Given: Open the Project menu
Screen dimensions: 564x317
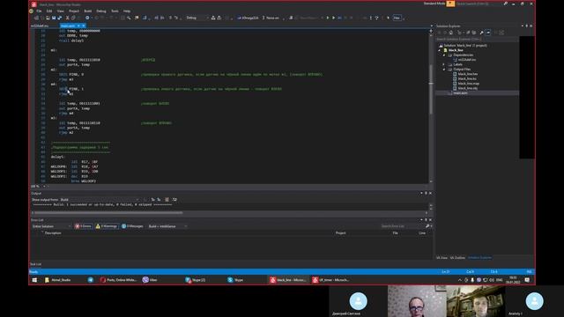Looking at the screenshot, I should coord(74,11).
